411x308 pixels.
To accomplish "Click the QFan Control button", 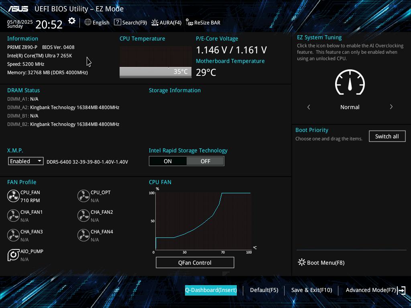I will [195, 262].
